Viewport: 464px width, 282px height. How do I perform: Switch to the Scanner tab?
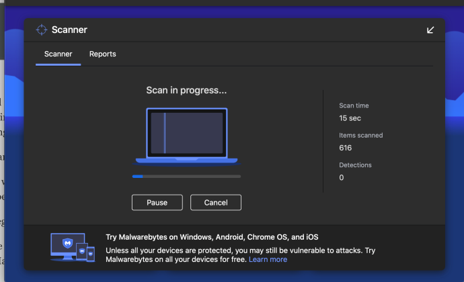point(58,54)
